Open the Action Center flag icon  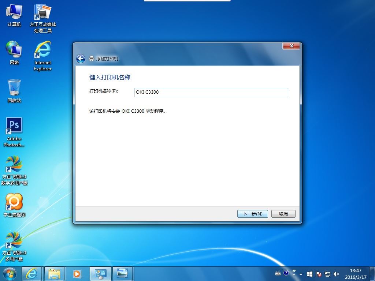coord(319,274)
